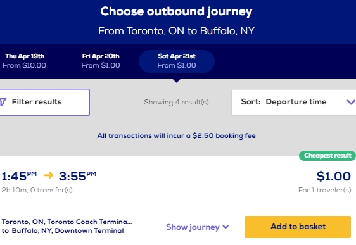Click the Sort dropdown chevron arrow
This screenshot has height=245, width=356.
tap(351, 102)
